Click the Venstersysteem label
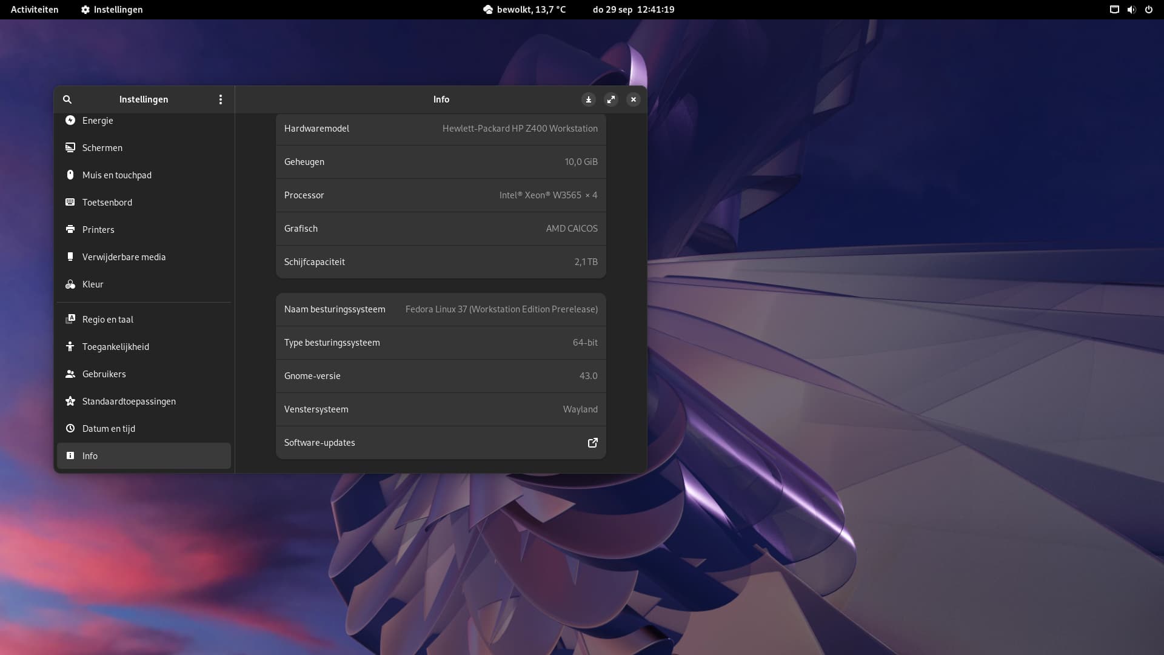1164x655 pixels. 316,409
